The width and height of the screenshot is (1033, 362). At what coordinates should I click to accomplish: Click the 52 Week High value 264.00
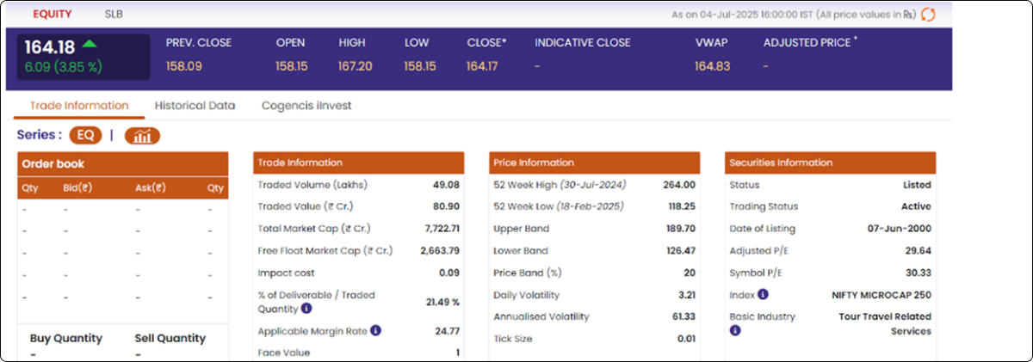[679, 185]
